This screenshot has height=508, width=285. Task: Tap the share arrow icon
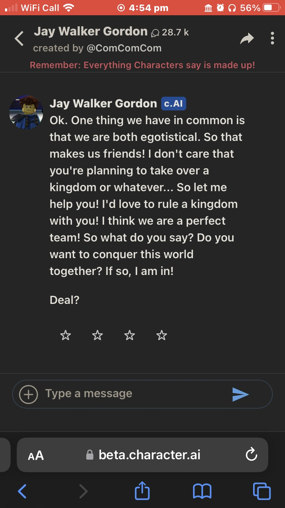pyautogui.click(x=247, y=38)
